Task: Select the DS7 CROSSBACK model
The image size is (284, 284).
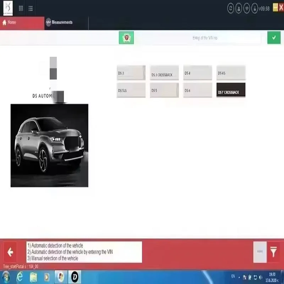Action: (230, 90)
